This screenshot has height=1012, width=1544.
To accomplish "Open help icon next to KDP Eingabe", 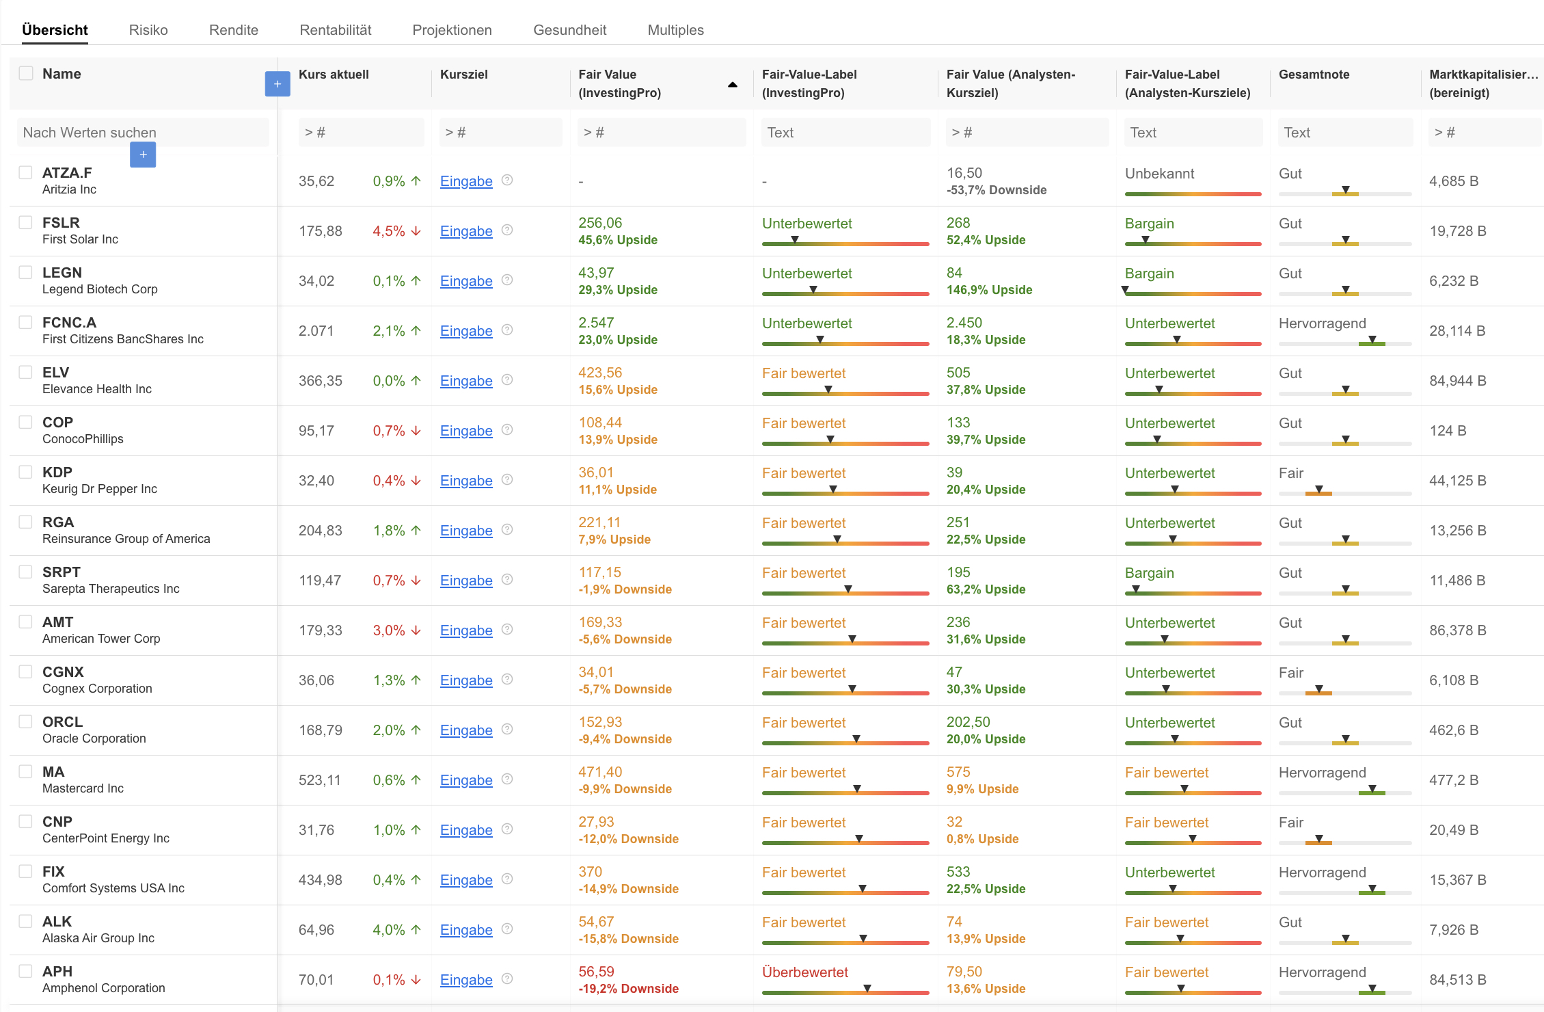I will [507, 480].
